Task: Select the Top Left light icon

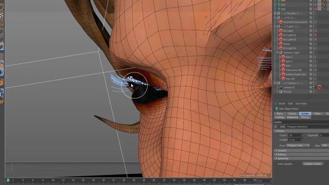Action: click(x=283, y=79)
